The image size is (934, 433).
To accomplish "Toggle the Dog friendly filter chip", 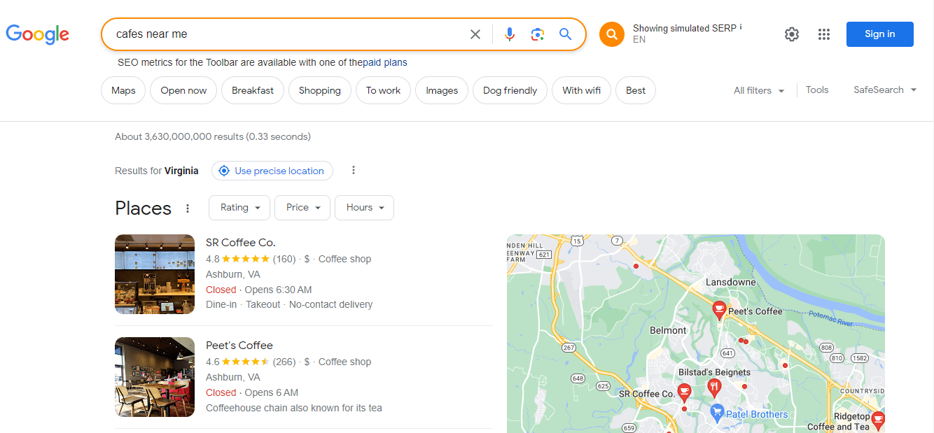I will (x=510, y=90).
